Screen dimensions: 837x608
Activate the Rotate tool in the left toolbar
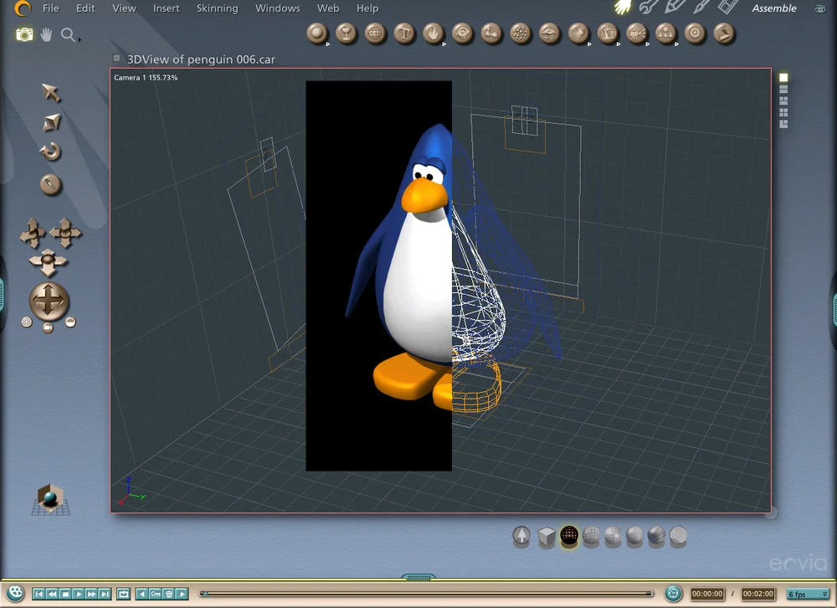click(49, 152)
